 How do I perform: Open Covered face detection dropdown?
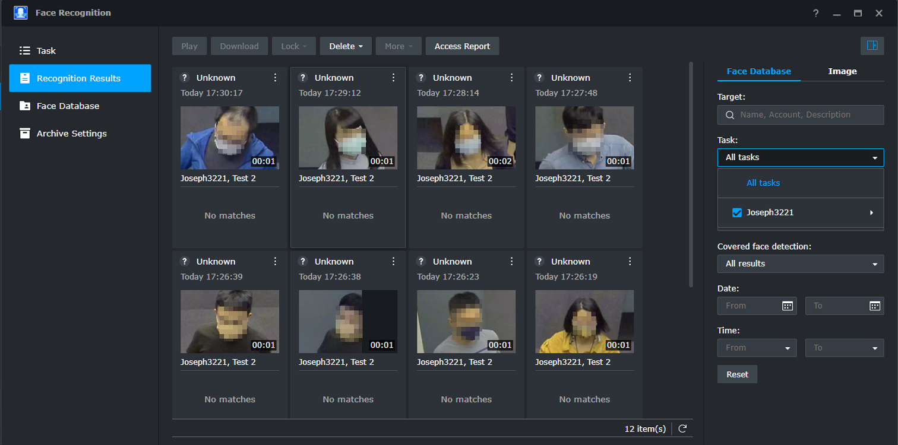click(x=800, y=263)
